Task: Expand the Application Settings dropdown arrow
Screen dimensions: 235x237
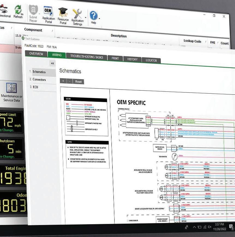Action: pyautogui.click(x=86, y=17)
